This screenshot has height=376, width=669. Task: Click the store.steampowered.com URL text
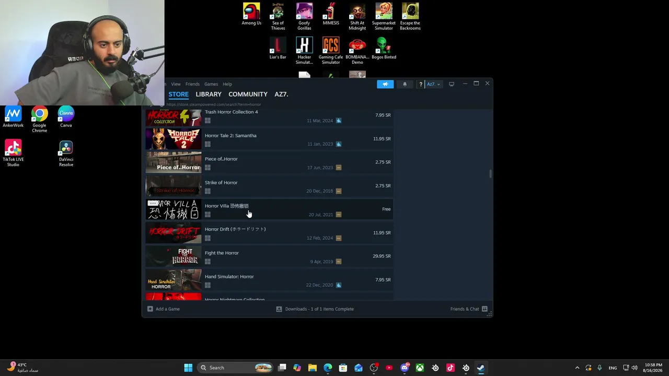[x=213, y=104]
